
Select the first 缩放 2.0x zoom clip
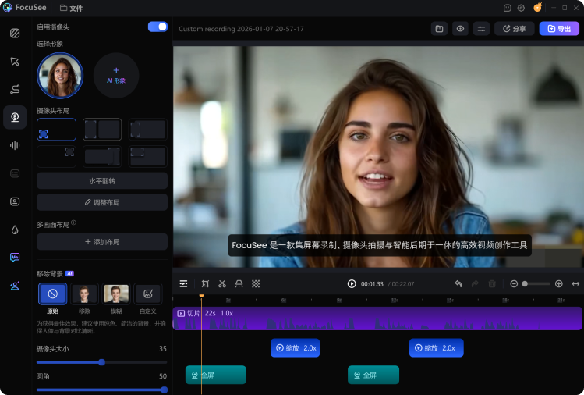pyautogui.click(x=295, y=347)
